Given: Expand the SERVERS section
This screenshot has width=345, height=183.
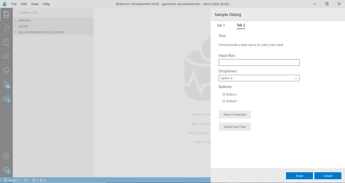Looking at the screenshot, I should pos(53,20).
